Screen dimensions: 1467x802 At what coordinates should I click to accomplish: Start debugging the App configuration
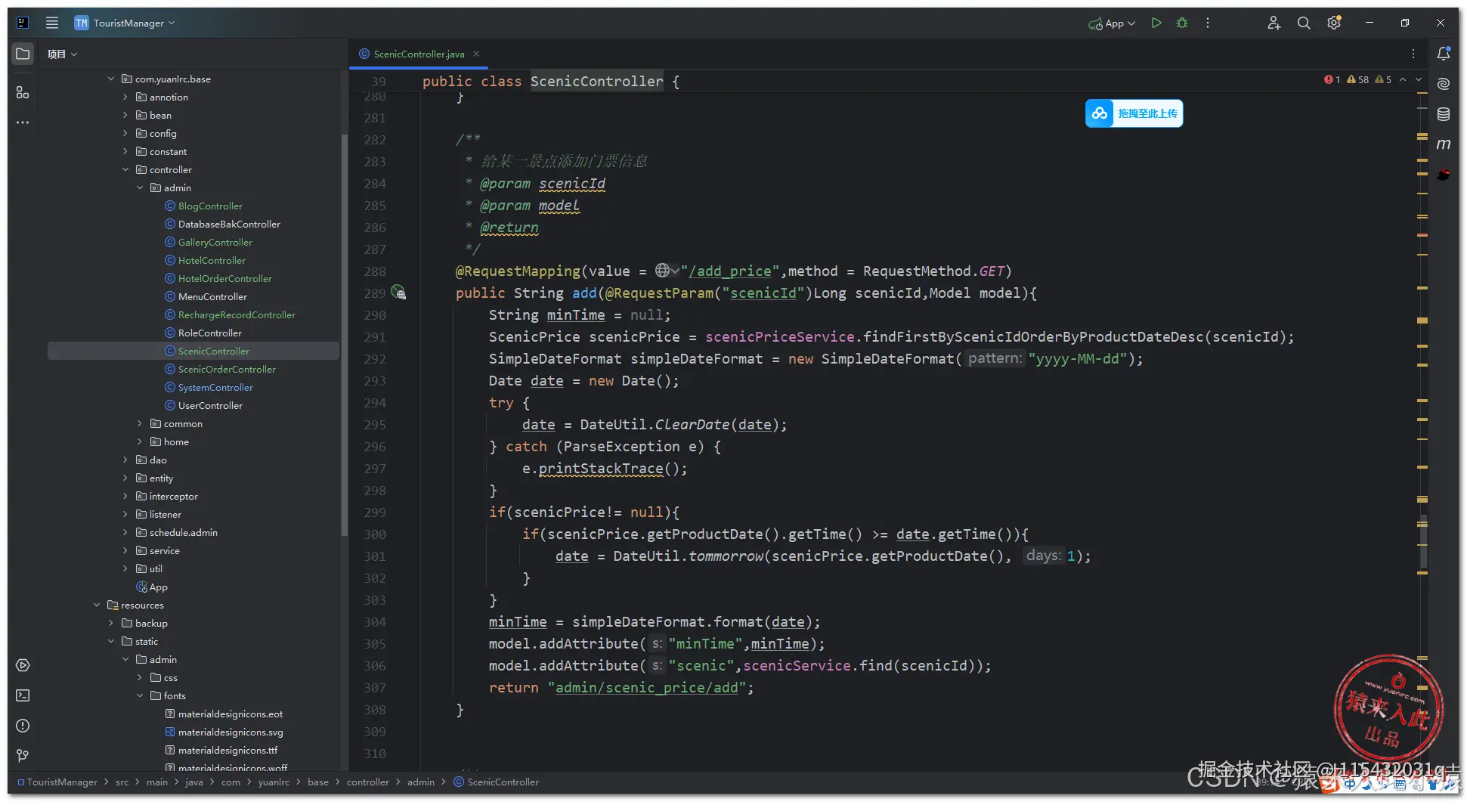click(1182, 23)
